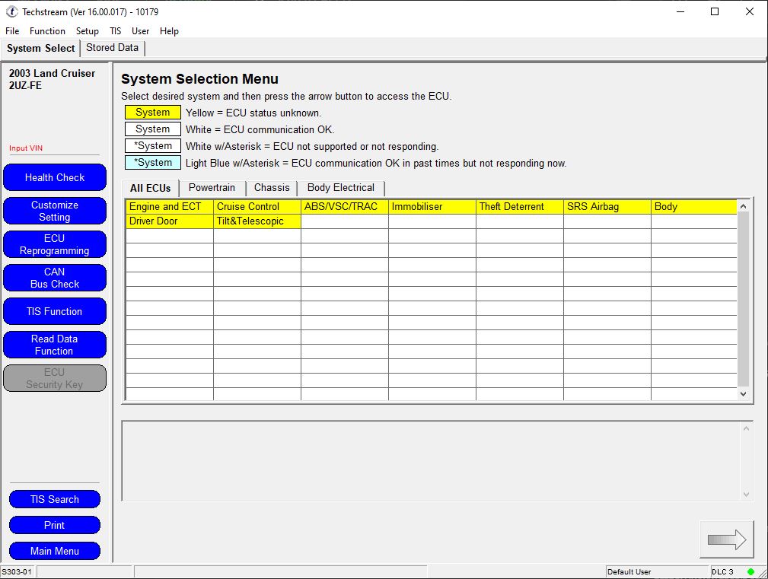Click the Techstream app icon in title bar
Image resolution: width=768 pixels, height=579 pixels.
click(x=11, y=11)
